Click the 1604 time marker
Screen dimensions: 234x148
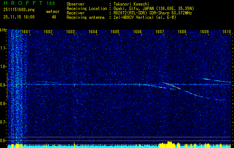tap(93, 32)
